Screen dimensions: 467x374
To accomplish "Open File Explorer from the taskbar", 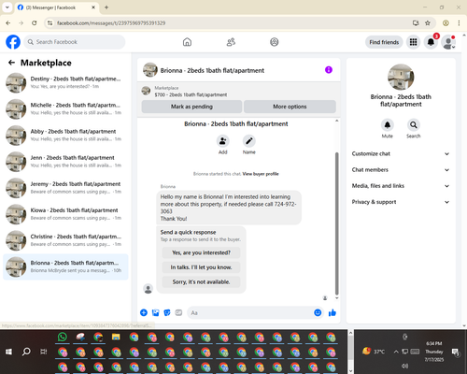I will pyautogui.click(x=116, y=337).
